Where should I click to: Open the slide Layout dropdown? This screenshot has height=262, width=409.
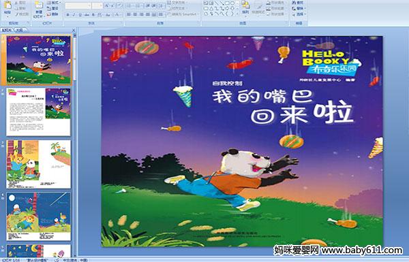tap(53, 3)
